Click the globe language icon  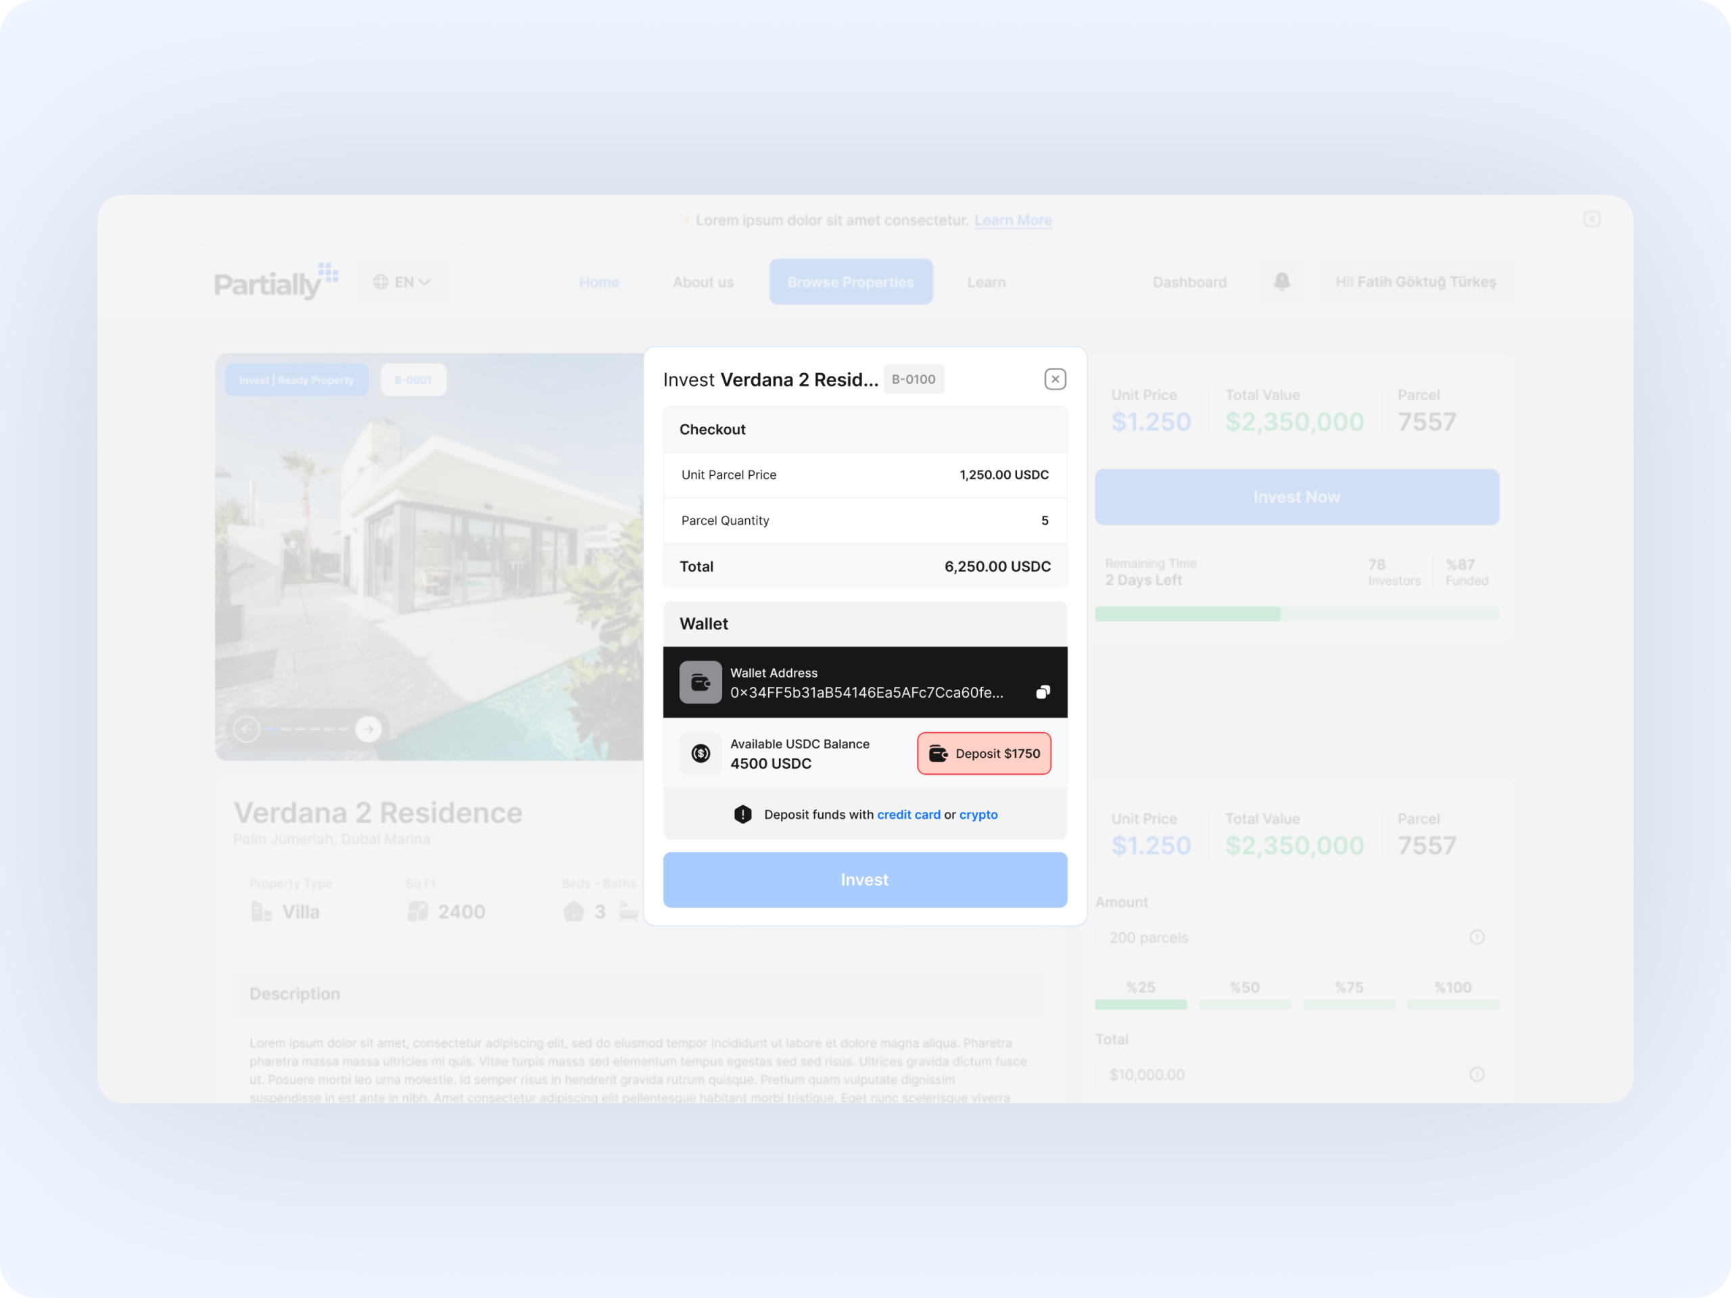pyautogui.click(x=380, y=283)
